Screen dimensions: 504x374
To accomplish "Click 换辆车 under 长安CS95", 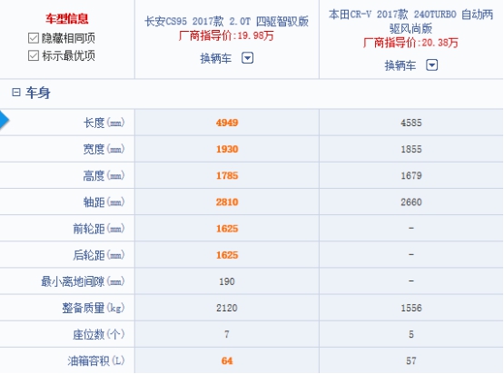I will (x=216, y=58).
